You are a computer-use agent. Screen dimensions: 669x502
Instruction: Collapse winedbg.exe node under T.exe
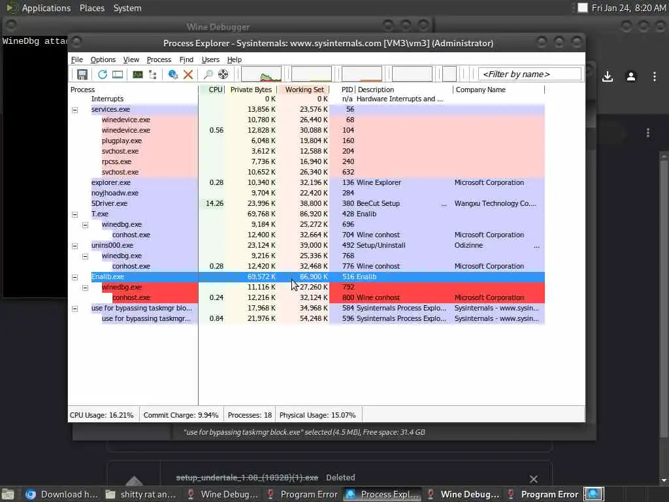tap(86, 225)
